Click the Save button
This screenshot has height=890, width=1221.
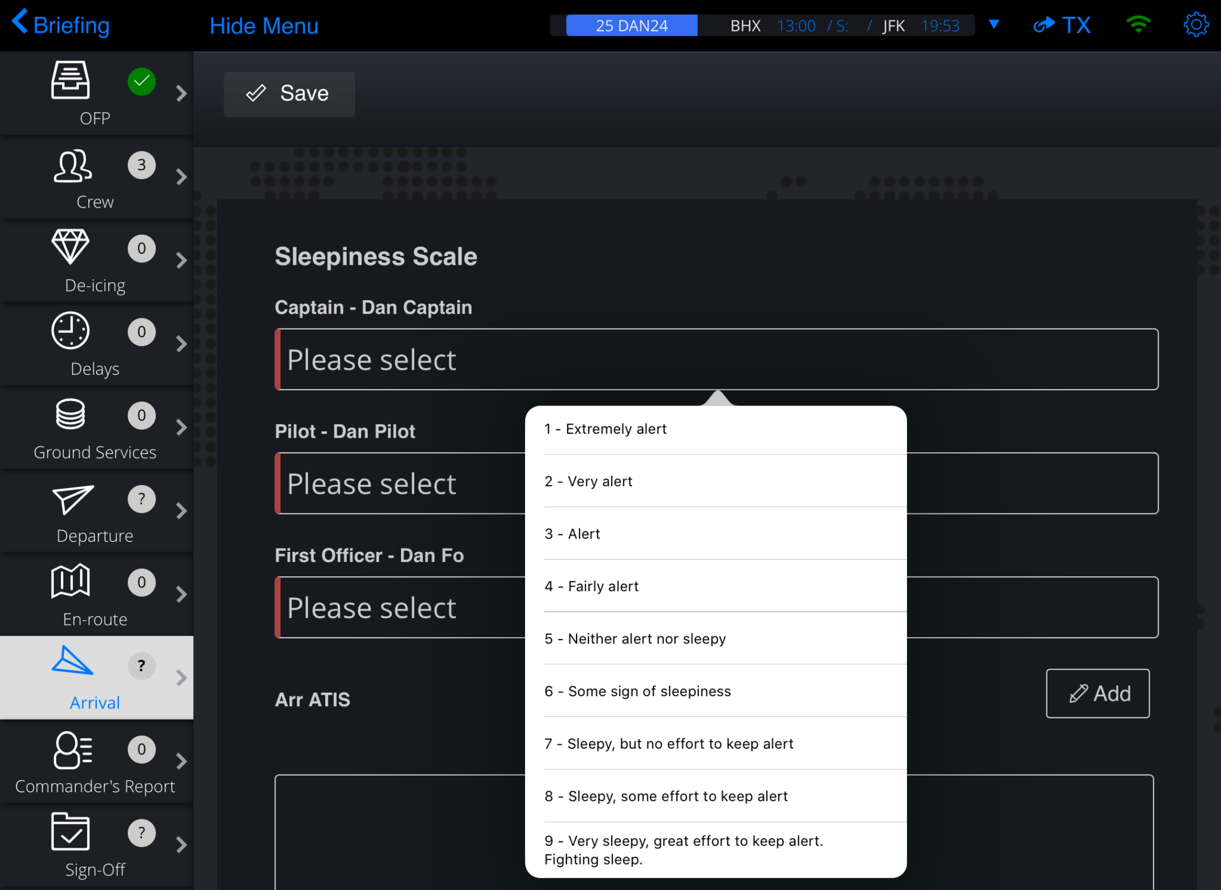click(x=288, y=93)
